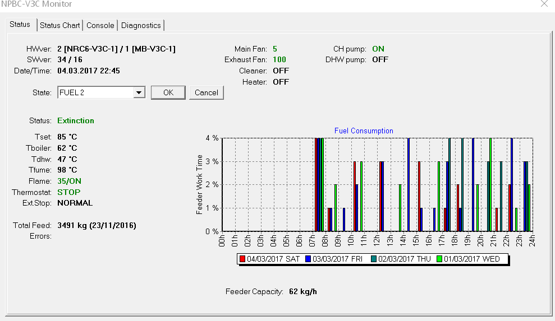Switch to the Status Chart tab
The image size is (555, 321).
(60, 25)
